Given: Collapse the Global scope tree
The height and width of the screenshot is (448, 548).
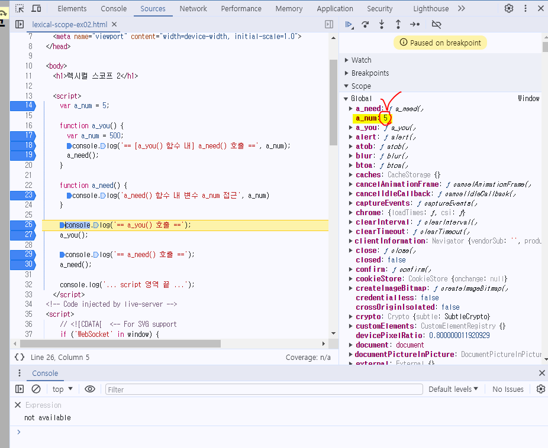Looking at the screenshot, I should pyautogui.click(x=346, y=99).
